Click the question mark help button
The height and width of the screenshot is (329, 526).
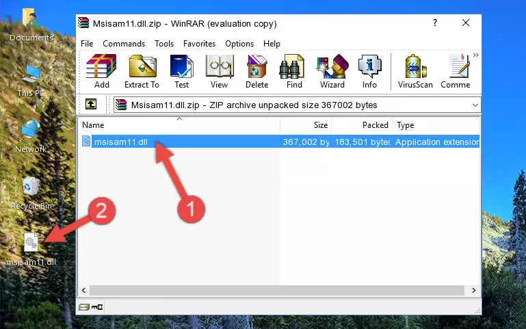pyautogui.click(x=435, y=23)
